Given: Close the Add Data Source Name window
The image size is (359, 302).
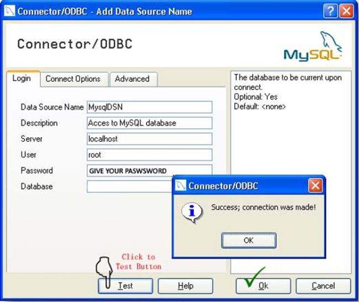Looking at the screenshot, I should tap(346, 11).
